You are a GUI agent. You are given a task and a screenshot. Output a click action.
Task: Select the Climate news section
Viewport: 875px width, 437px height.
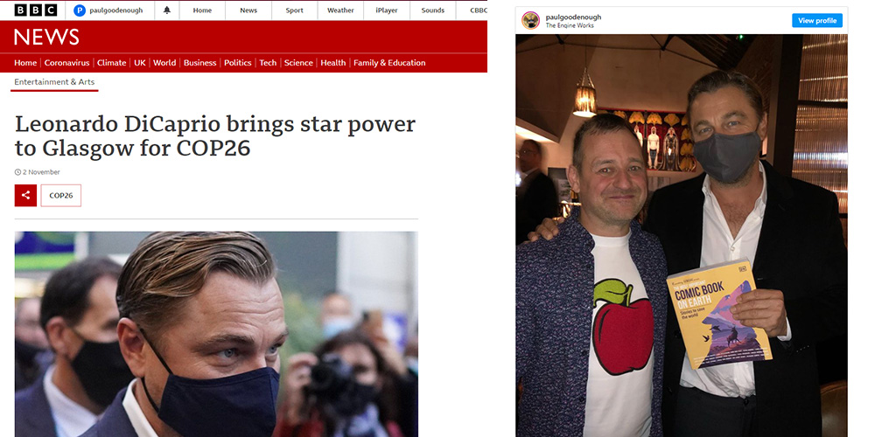pyautogui.click(x=112, y=63)
